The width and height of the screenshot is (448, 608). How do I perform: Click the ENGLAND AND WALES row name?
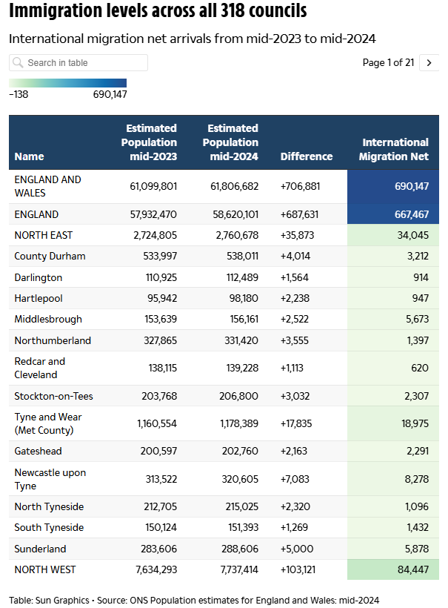[48, 186]
